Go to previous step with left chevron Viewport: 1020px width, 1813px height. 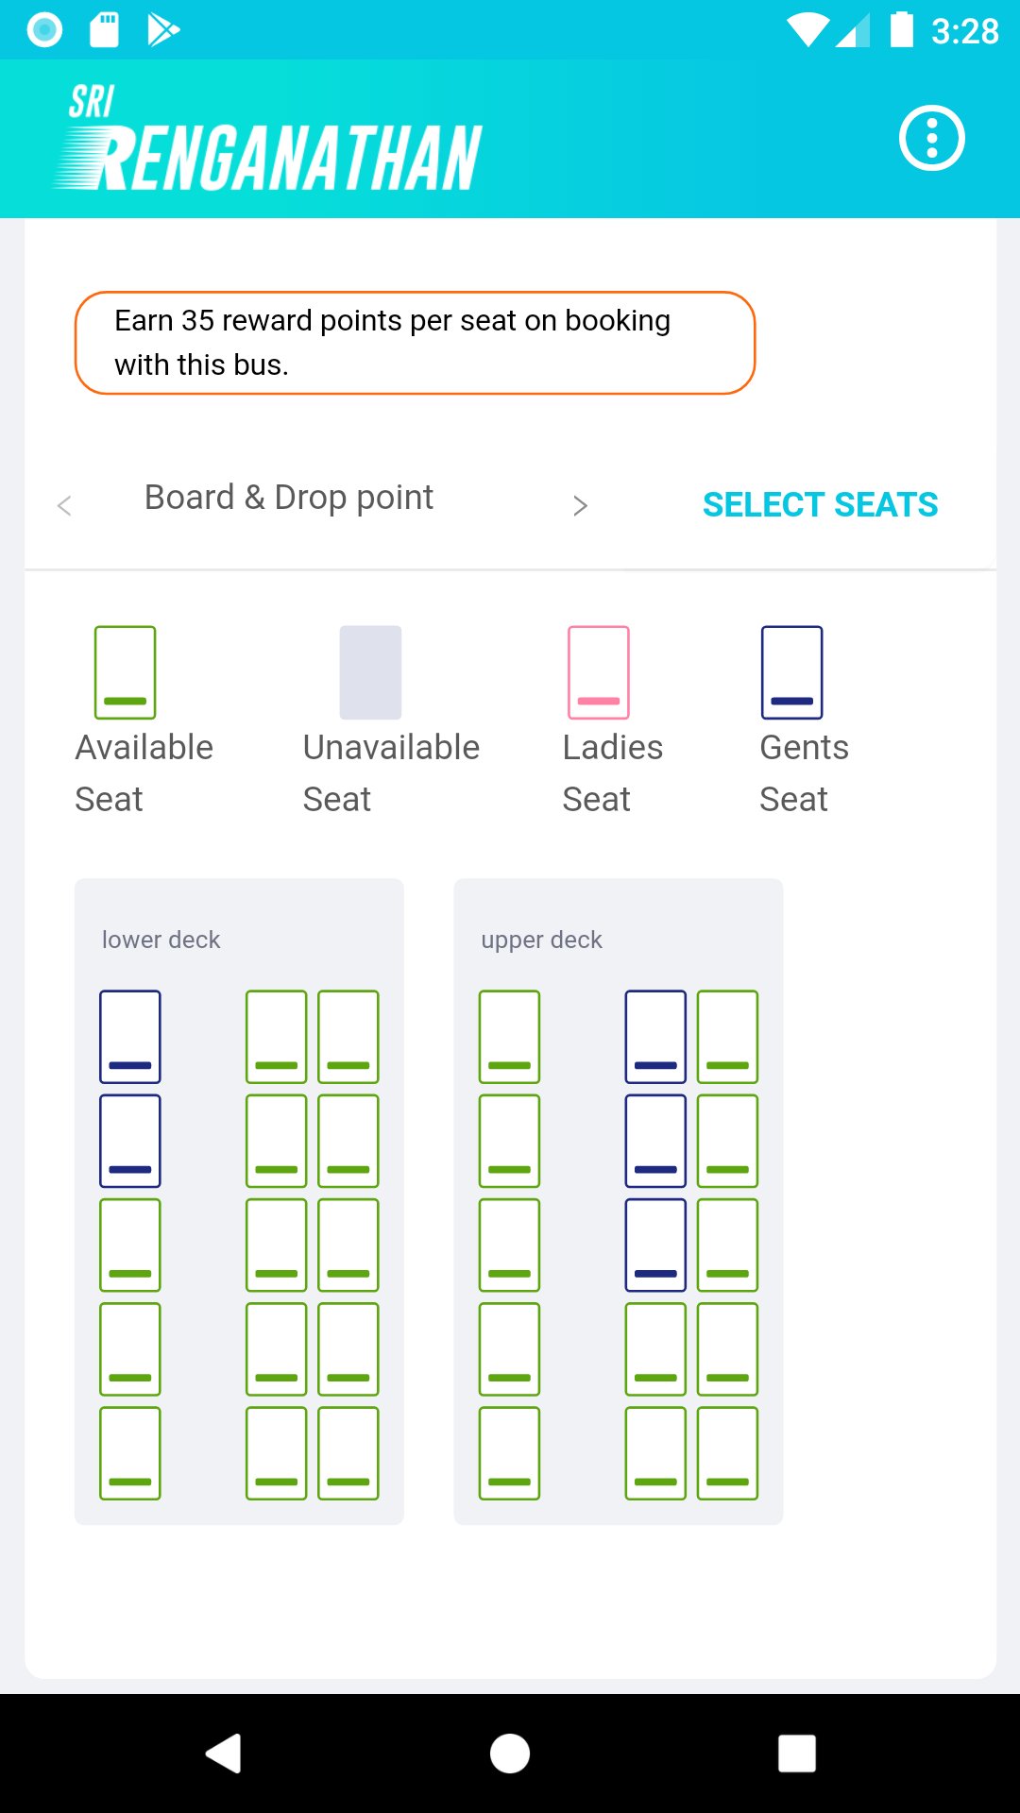coord(64,506)
